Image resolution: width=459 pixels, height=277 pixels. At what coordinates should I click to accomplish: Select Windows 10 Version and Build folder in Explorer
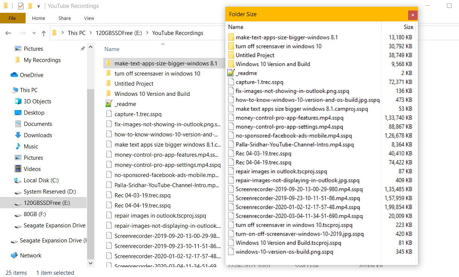(x=152, y=94)
